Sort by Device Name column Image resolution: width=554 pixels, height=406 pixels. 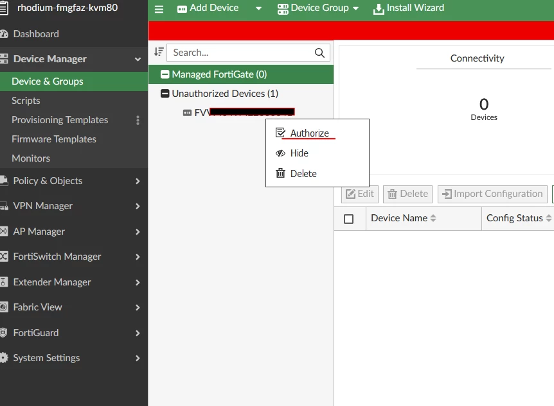pos(404,218)
